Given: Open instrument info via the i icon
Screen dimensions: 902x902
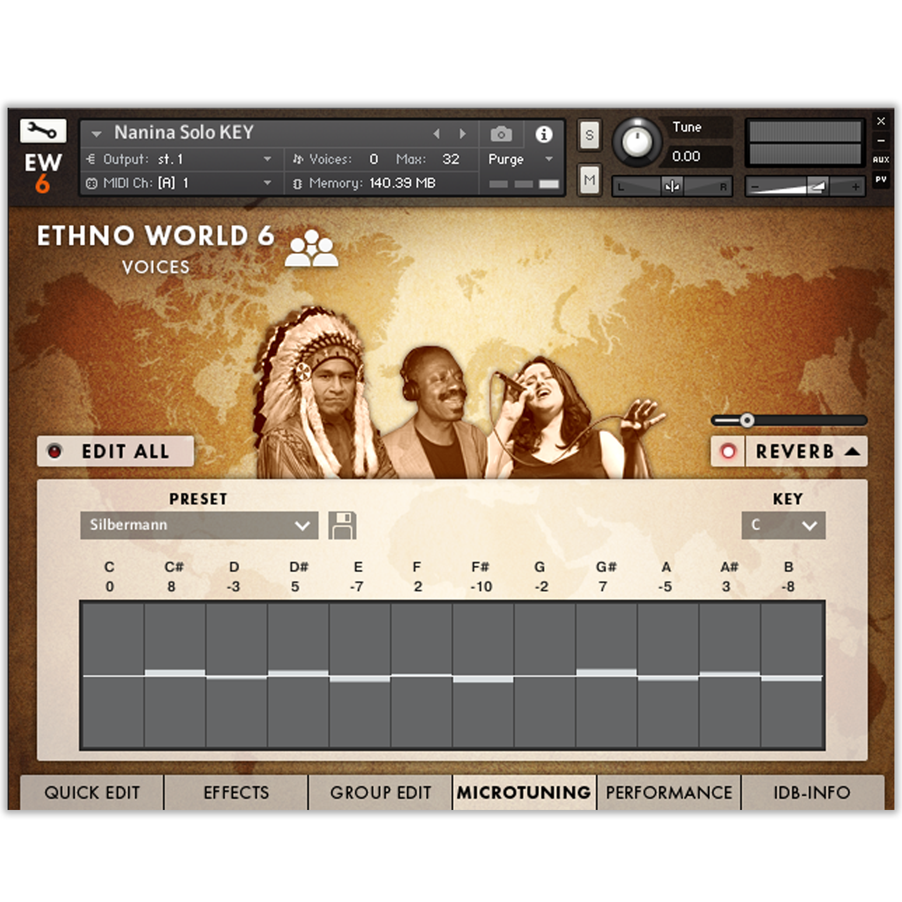Looking at the screenshot, I should click(x=544, y=134).
